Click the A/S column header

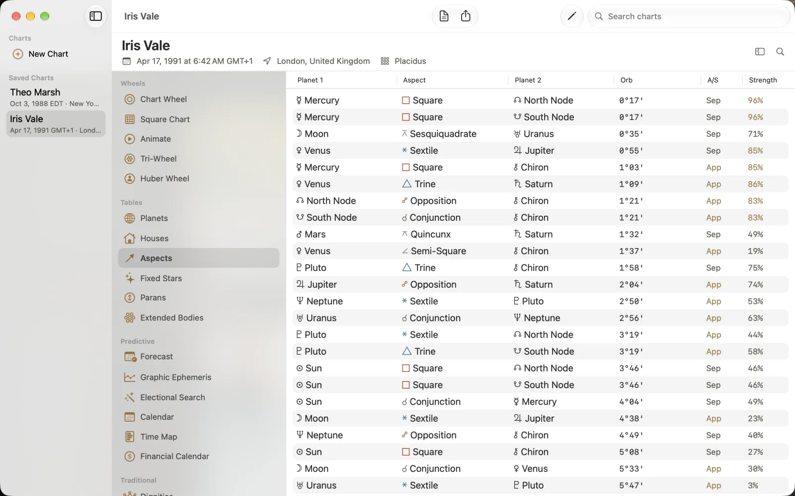point(713,80)
